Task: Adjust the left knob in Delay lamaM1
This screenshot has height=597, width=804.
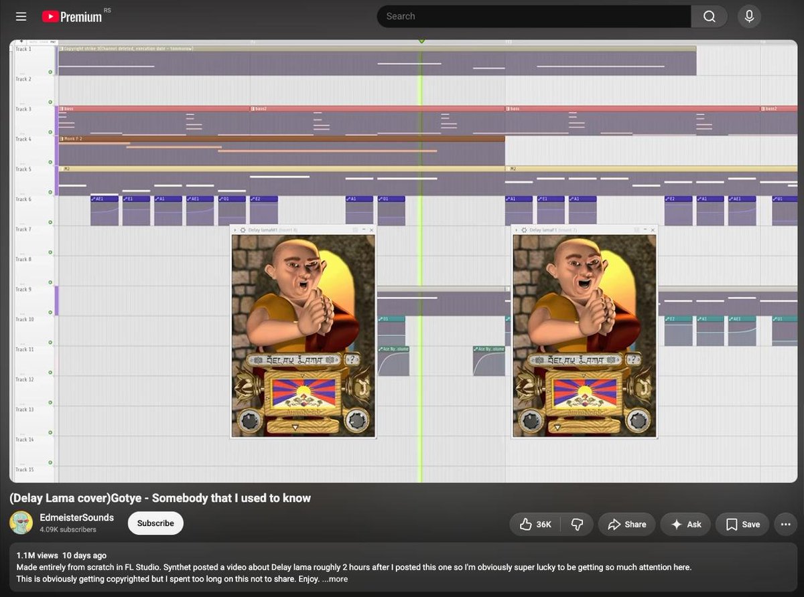Action: pyautogui.click(x=250, y=421)
